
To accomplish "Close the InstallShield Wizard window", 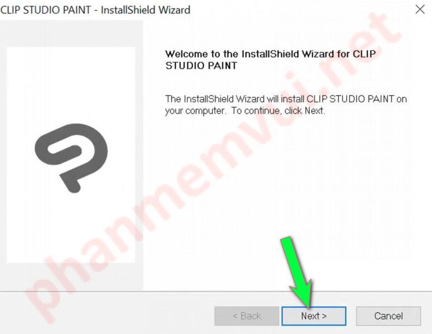I will tap(420, 9).
